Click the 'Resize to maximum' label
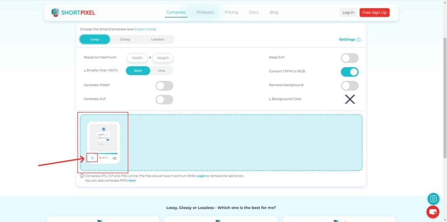447x222 pixels. click(x=100, y=57)
